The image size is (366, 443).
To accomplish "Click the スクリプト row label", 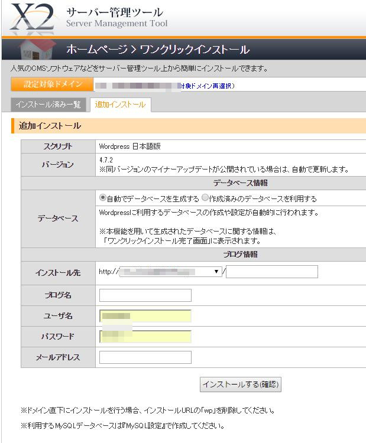I will (58, 146).
